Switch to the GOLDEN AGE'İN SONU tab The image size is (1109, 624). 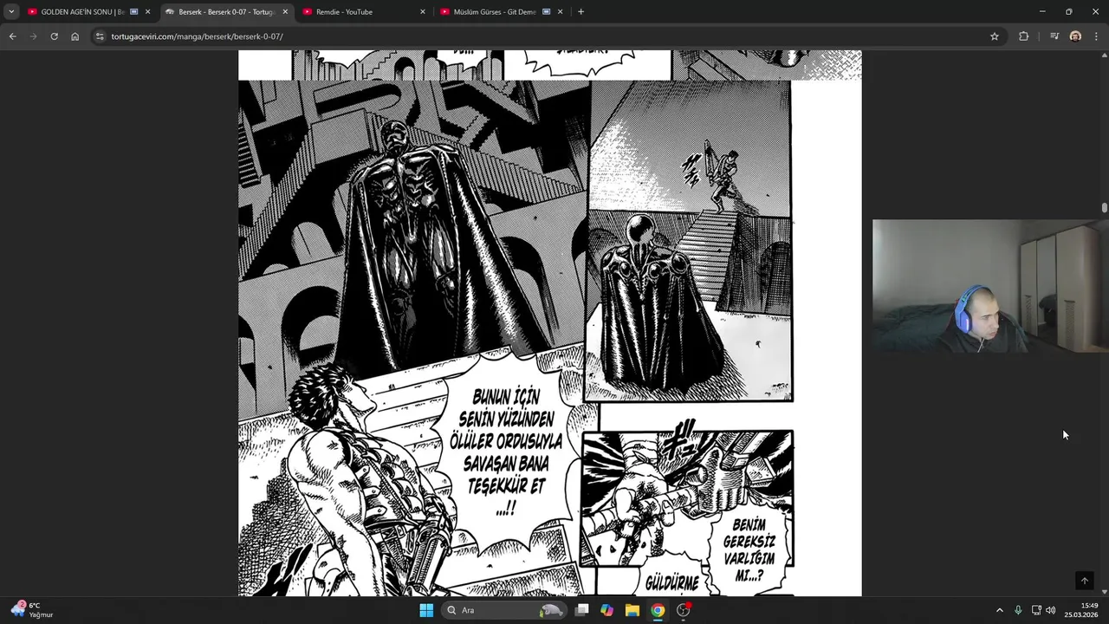coord(89,12)
